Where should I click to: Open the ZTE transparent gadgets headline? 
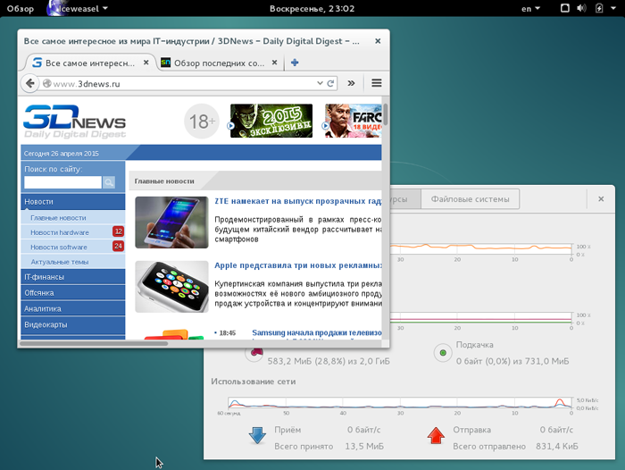pos(297,201)
